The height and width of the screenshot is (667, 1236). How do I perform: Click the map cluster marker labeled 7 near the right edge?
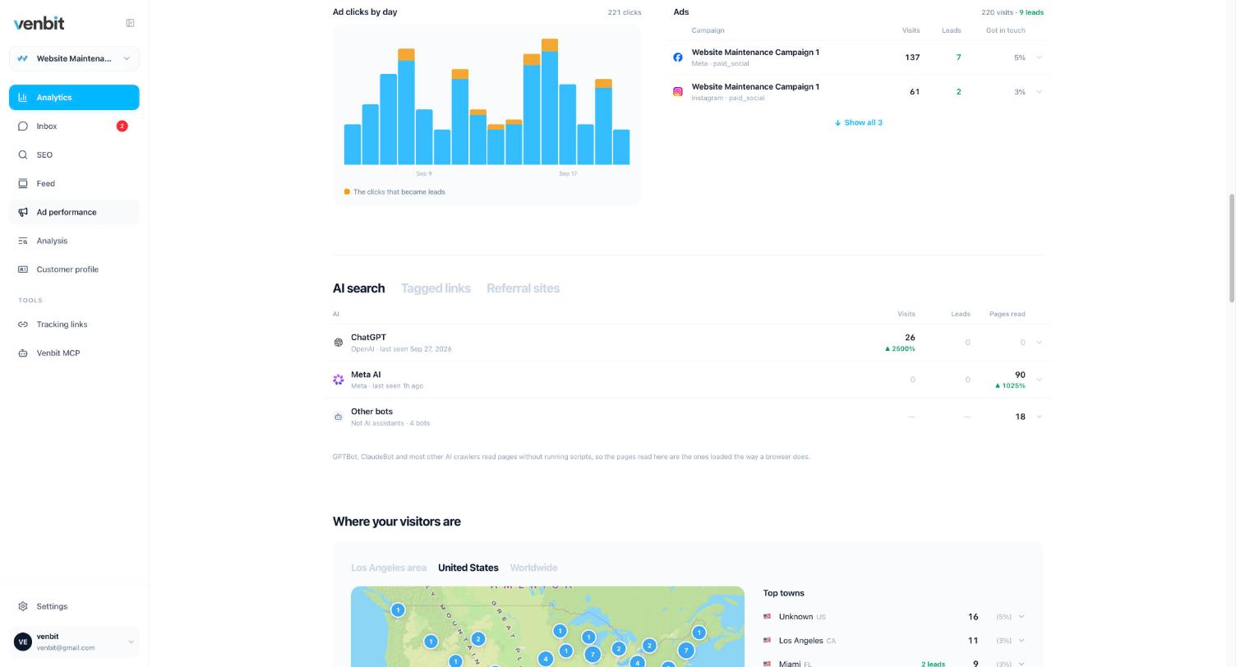[685, 651]
